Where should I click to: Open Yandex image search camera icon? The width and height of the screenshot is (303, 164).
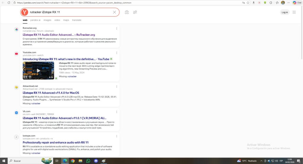pyautogui.click(x=127, y=12)
